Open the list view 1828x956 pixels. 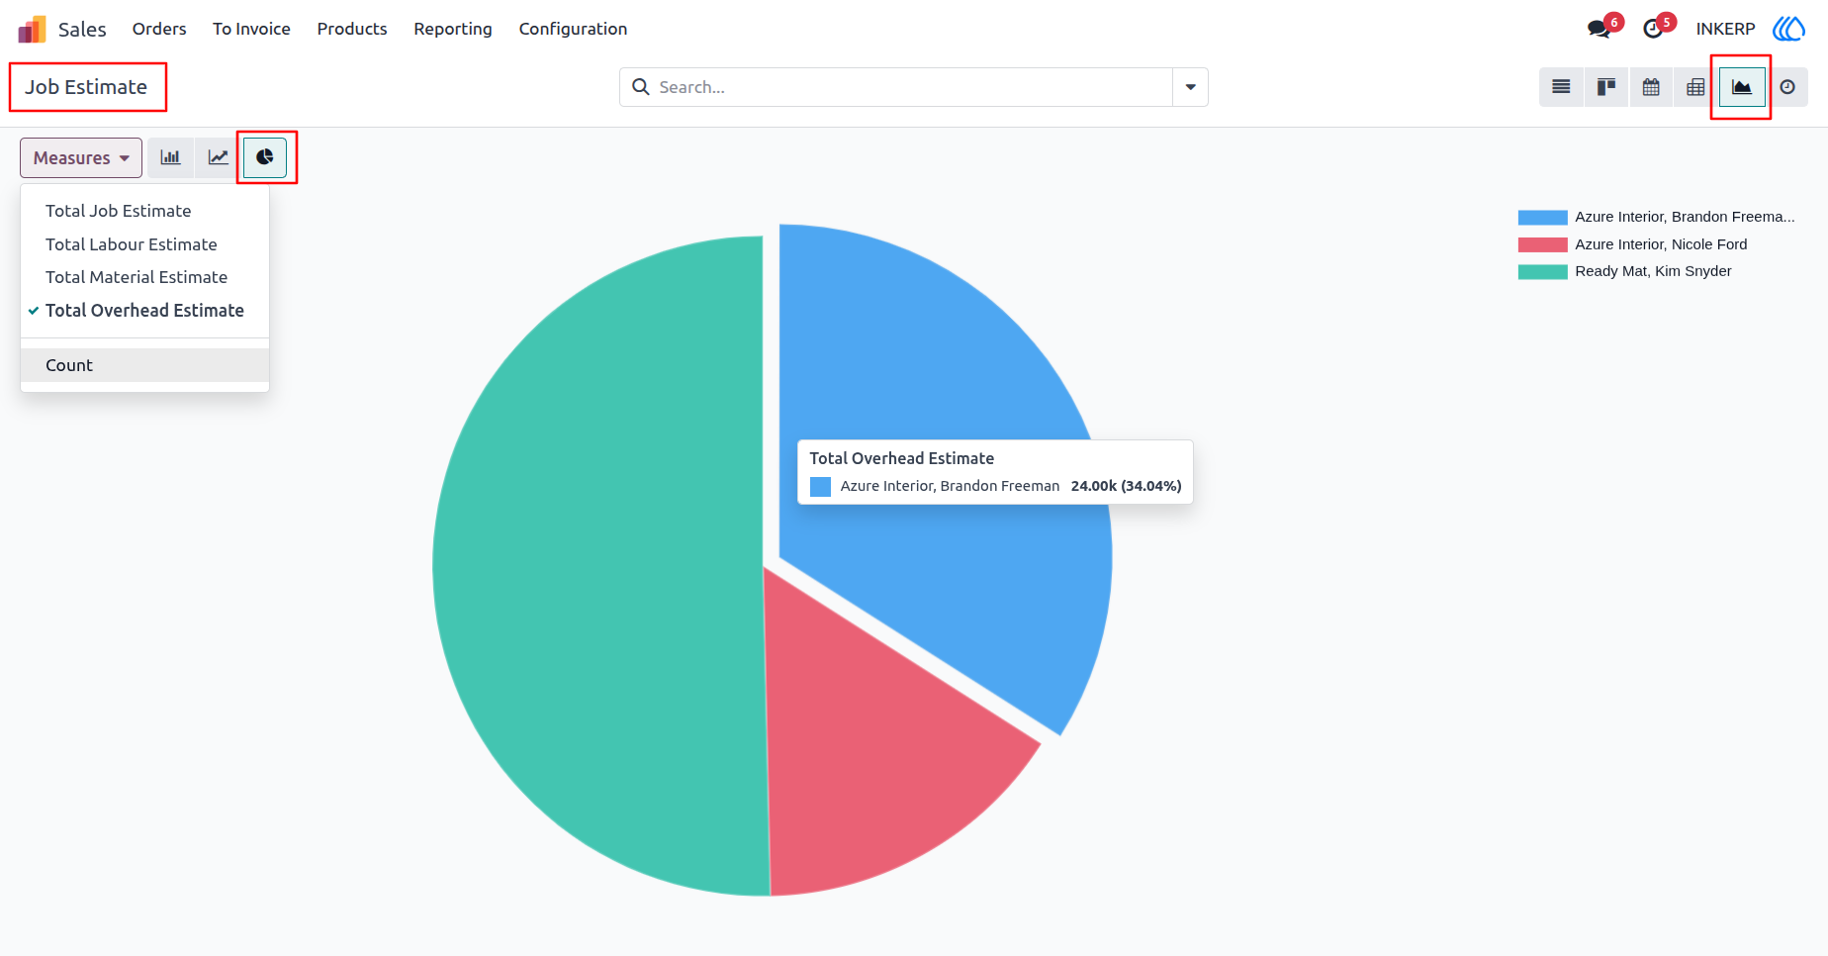[x=1561, y=87]
